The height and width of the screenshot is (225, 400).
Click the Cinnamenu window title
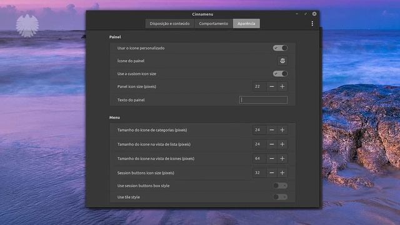tap(202, 14)
